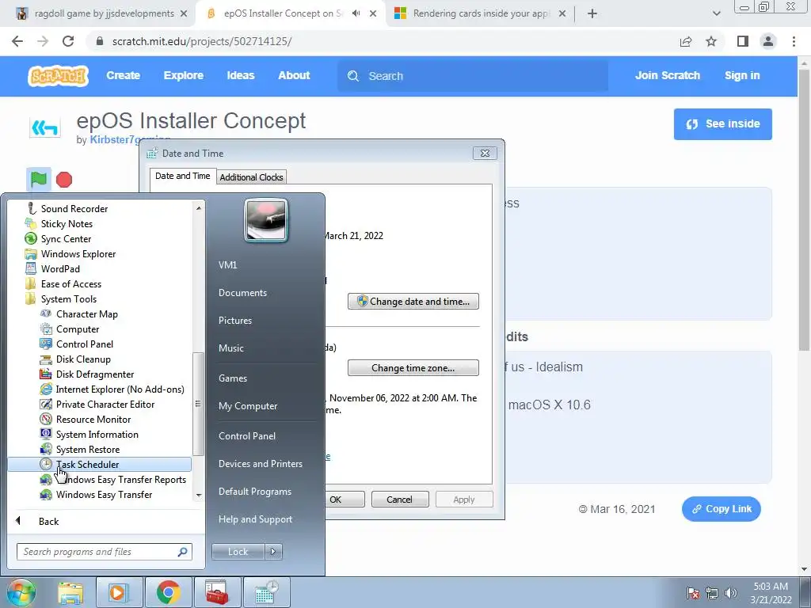Open the Create page on Scratch
The image size is (811, 608).
[123, 75]
